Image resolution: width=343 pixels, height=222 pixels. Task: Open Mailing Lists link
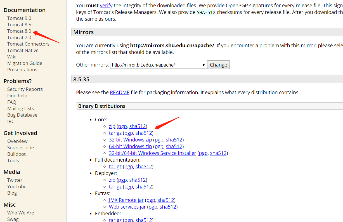pos(20,108)
